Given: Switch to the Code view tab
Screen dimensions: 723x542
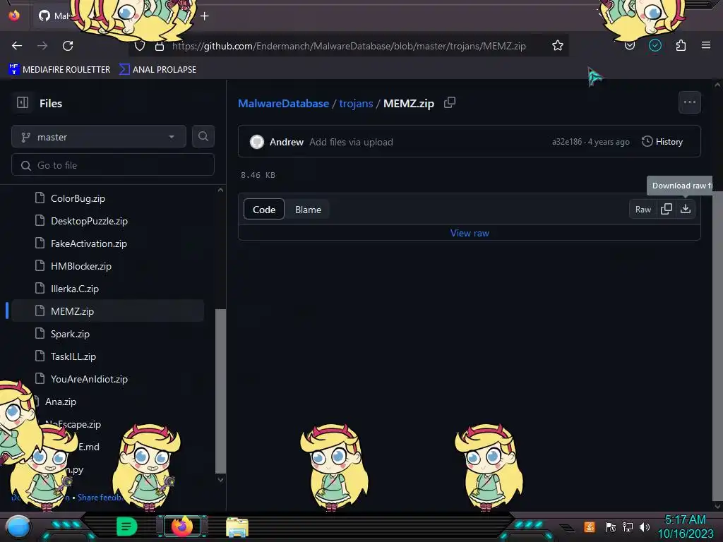Looking at the screenshot, I should (x=264, y=209).
